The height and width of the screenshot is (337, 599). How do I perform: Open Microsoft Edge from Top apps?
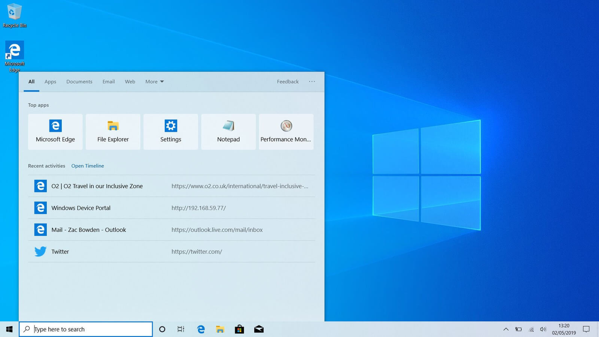[x=55, y=131]
